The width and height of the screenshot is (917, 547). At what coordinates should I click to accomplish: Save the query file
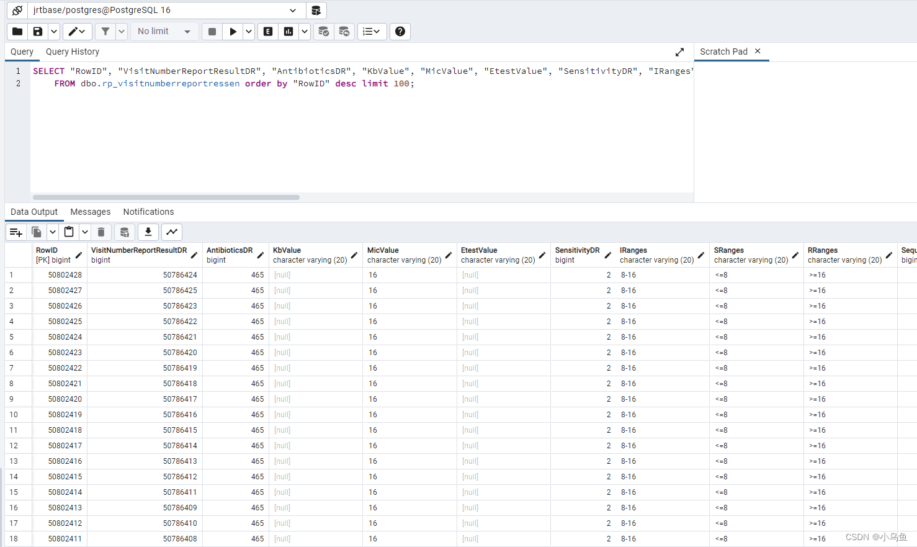click(38, 32)
